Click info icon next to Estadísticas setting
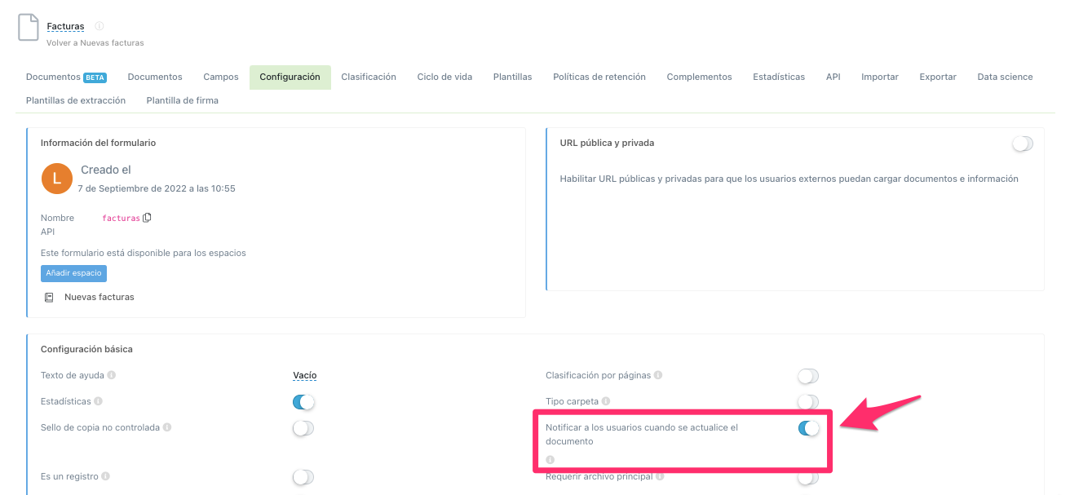Screen dimensions: 1070x495 (98, 402)
